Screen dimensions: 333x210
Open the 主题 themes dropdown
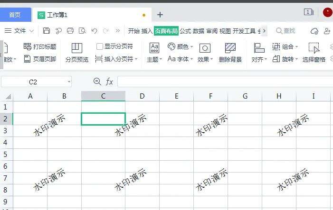tap(154, 53)
